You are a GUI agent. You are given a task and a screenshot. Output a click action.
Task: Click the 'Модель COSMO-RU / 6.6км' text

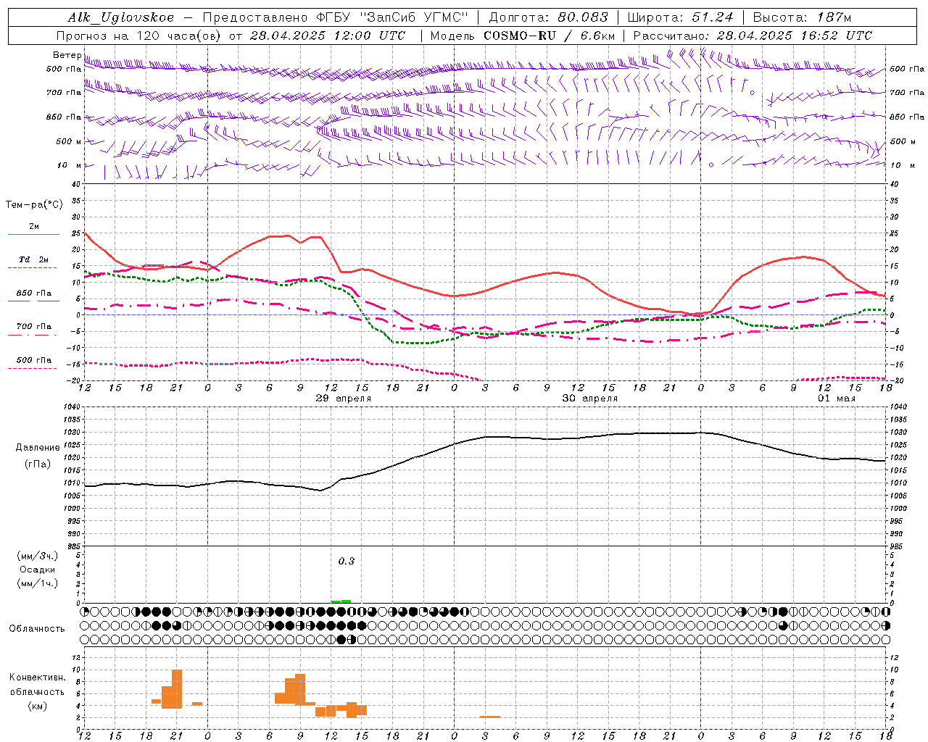[523, 36]
